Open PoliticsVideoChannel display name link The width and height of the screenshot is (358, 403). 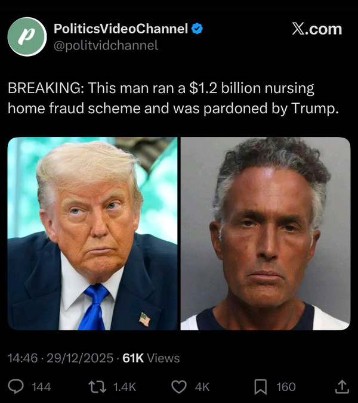click(121, 29)
